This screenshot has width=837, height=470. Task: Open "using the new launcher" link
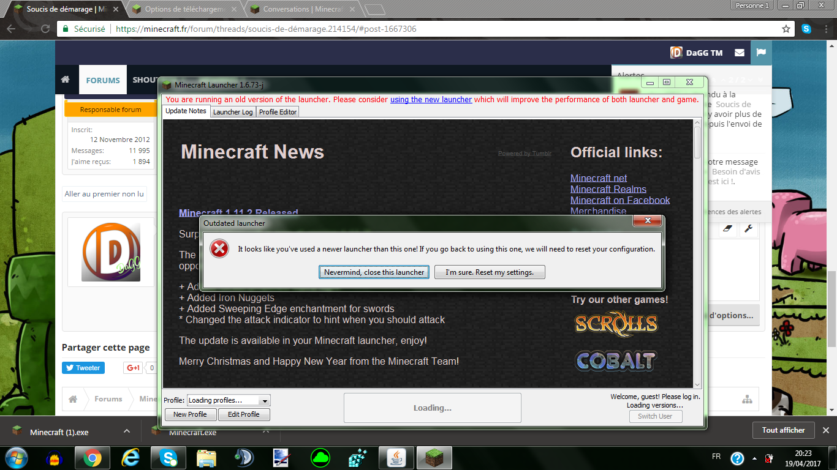(x=431, y=100)
